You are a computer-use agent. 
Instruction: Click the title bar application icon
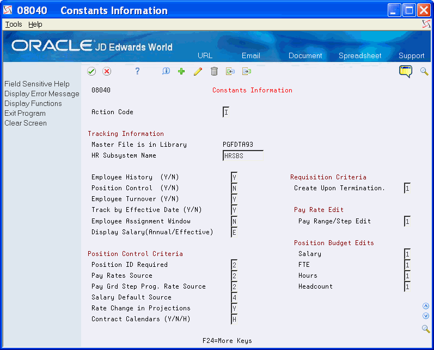pos(8,10)
